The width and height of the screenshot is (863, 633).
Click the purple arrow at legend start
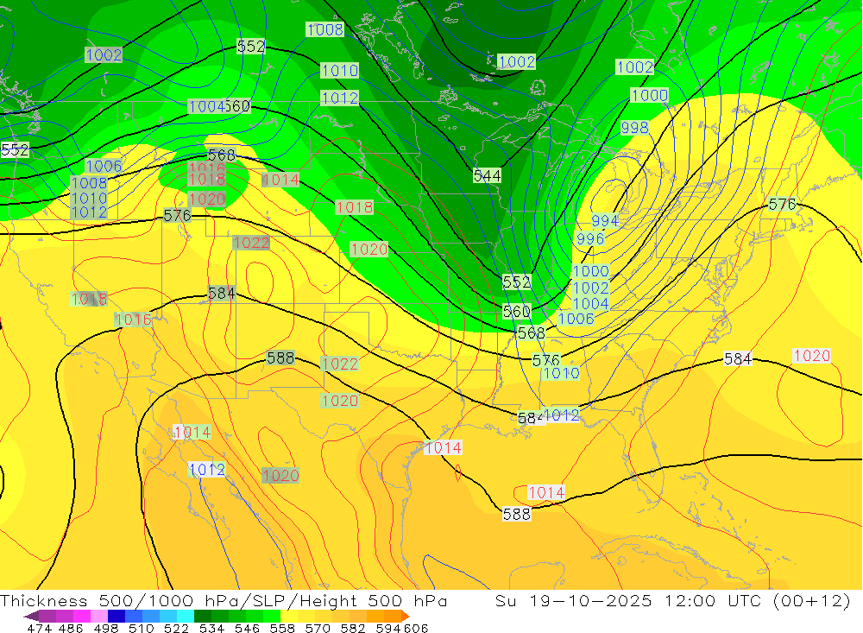[31, 616]
